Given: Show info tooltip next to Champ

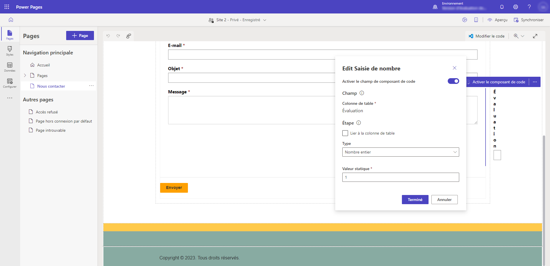Looking at the screenshot, I should (362, 93).
